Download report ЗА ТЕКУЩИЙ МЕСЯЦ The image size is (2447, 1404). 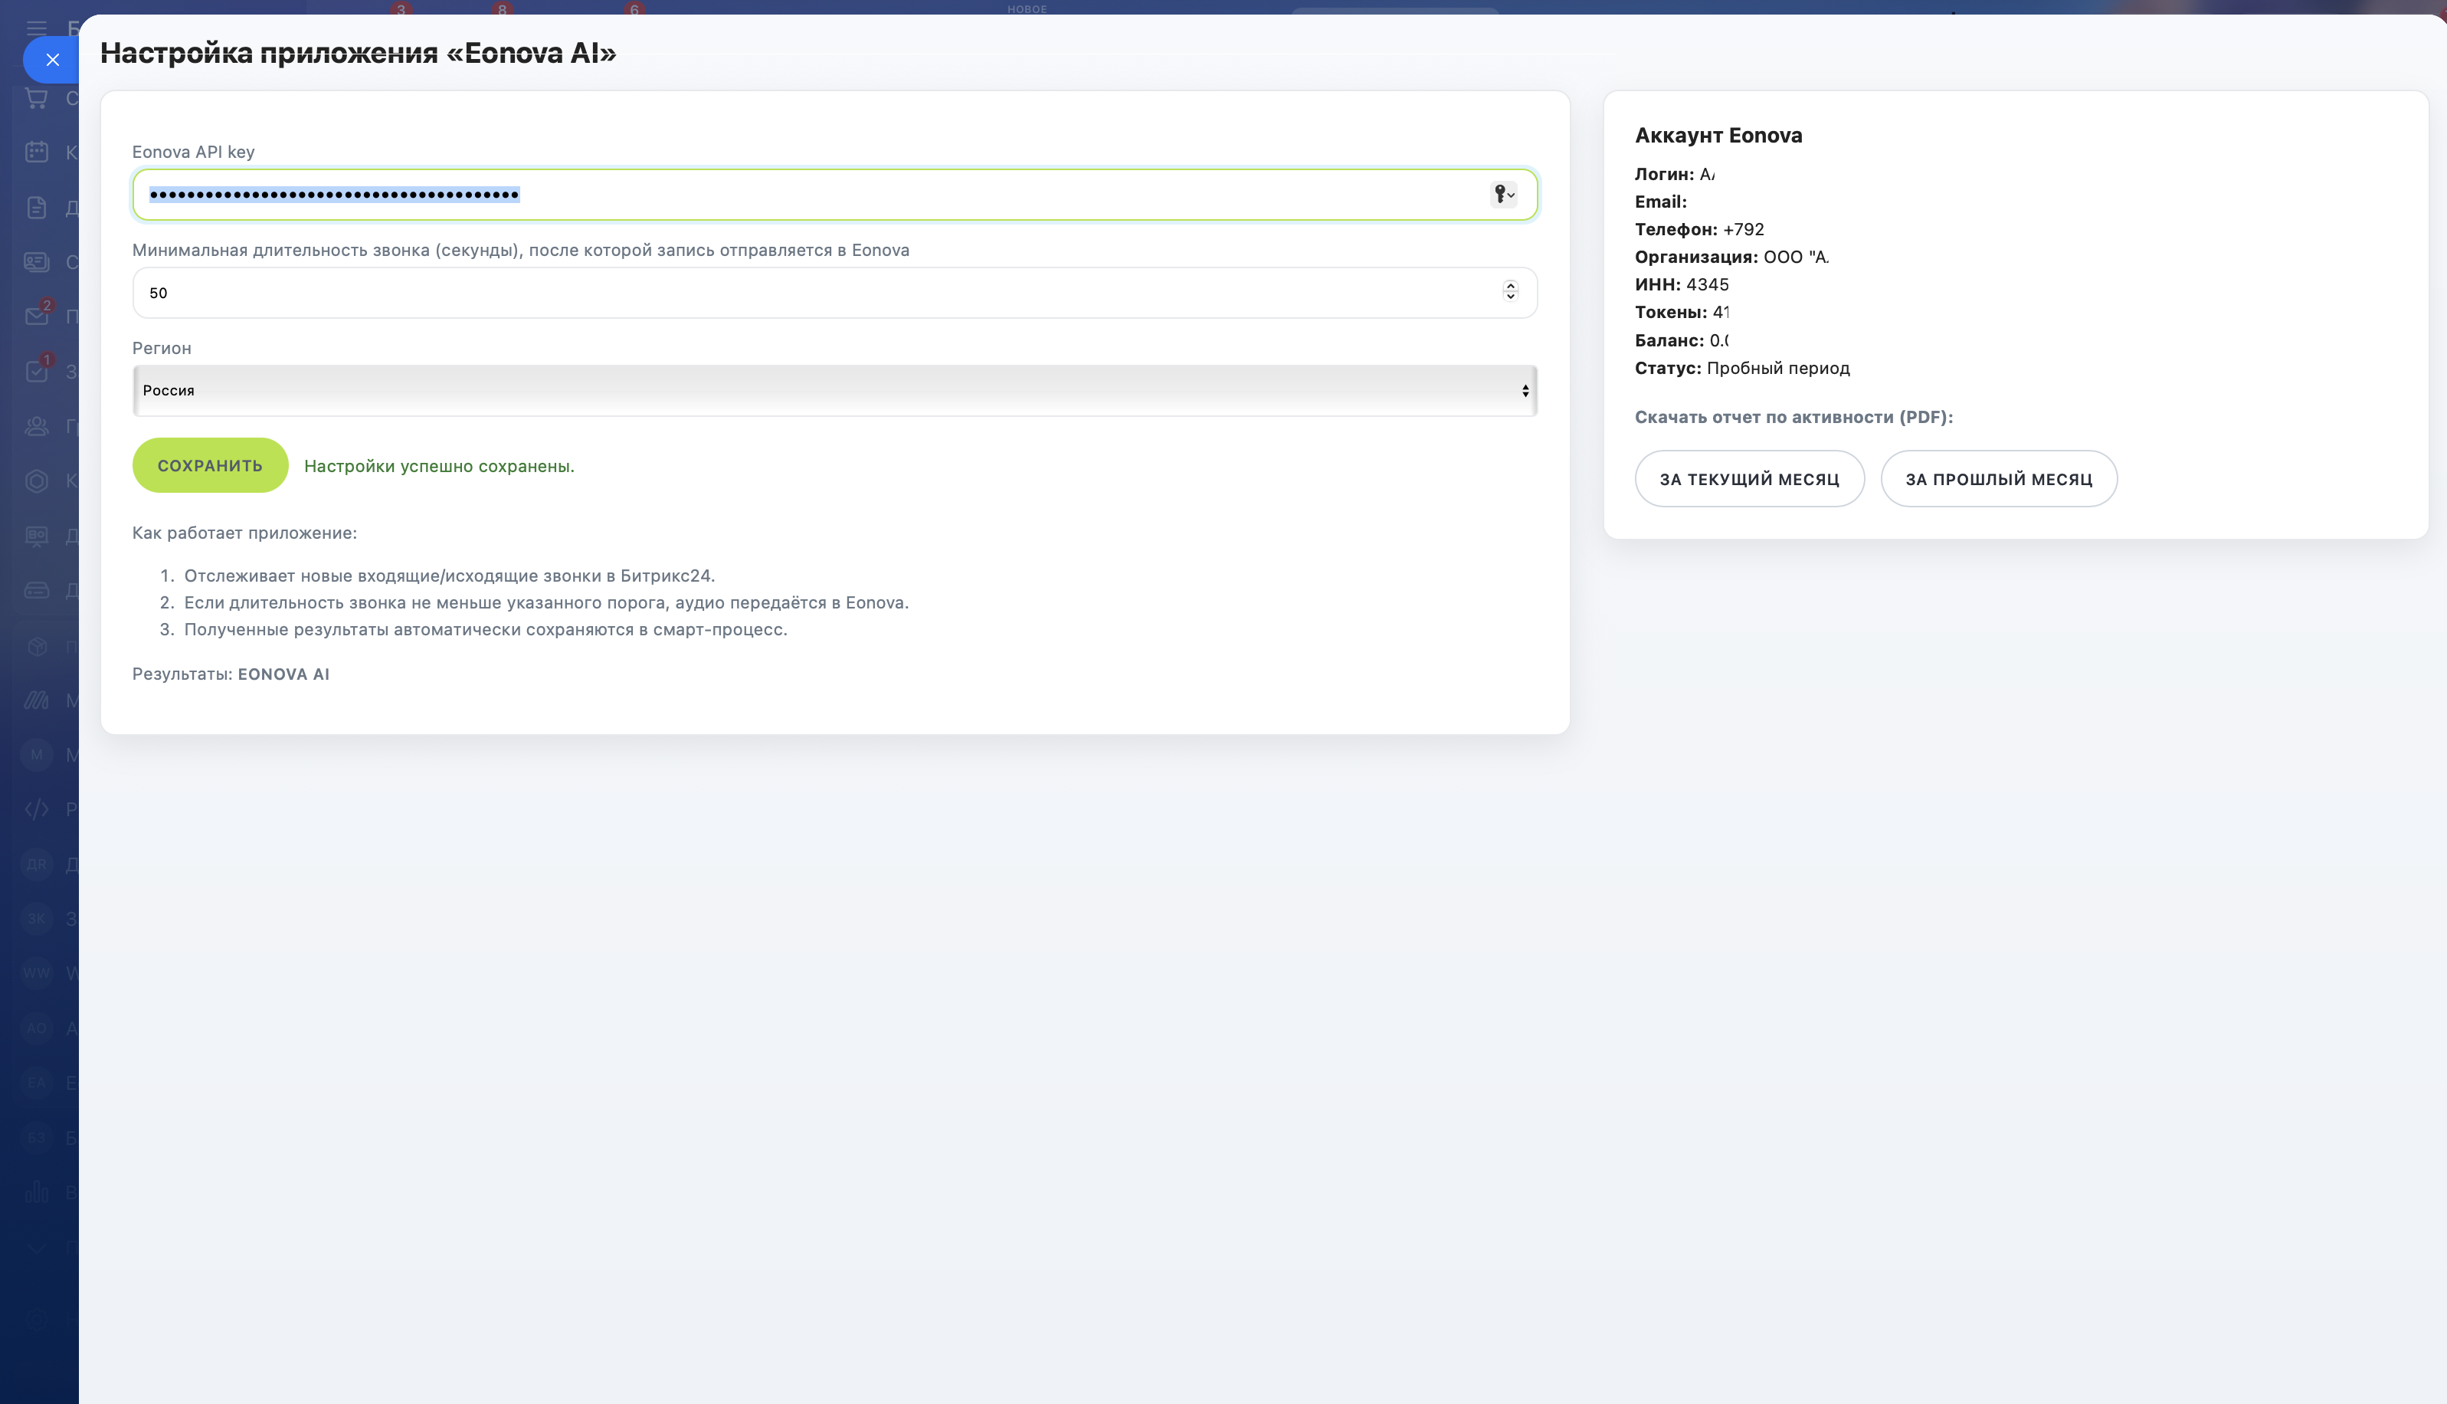(x=1748, y=479)
